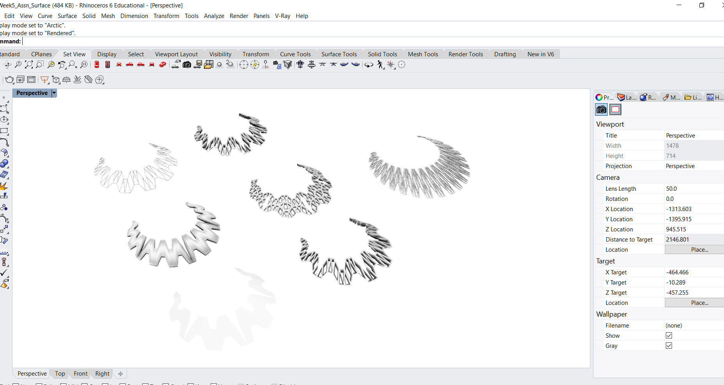Image resolution: width=724 pixels, height=385 pixels.
Task: Toggle the Wallpaper Gray checkbox
Action: [669, 346]
